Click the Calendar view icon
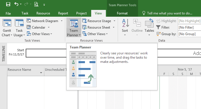201x109 pixels. coord(29,27)
